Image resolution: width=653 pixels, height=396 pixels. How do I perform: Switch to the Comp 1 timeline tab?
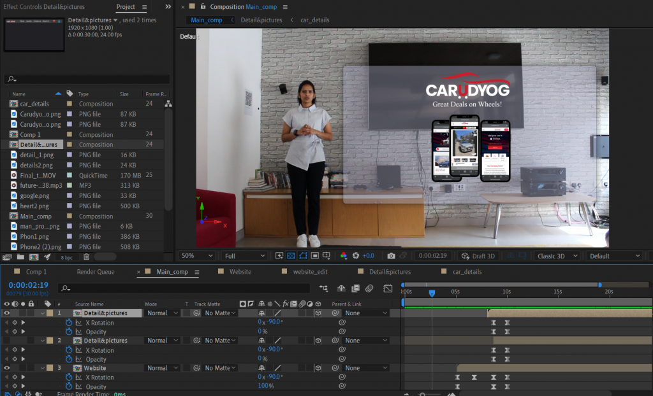pos(36,272)
